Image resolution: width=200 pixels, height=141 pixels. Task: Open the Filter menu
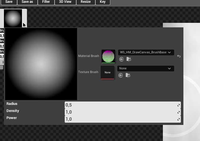click(46, 2)
